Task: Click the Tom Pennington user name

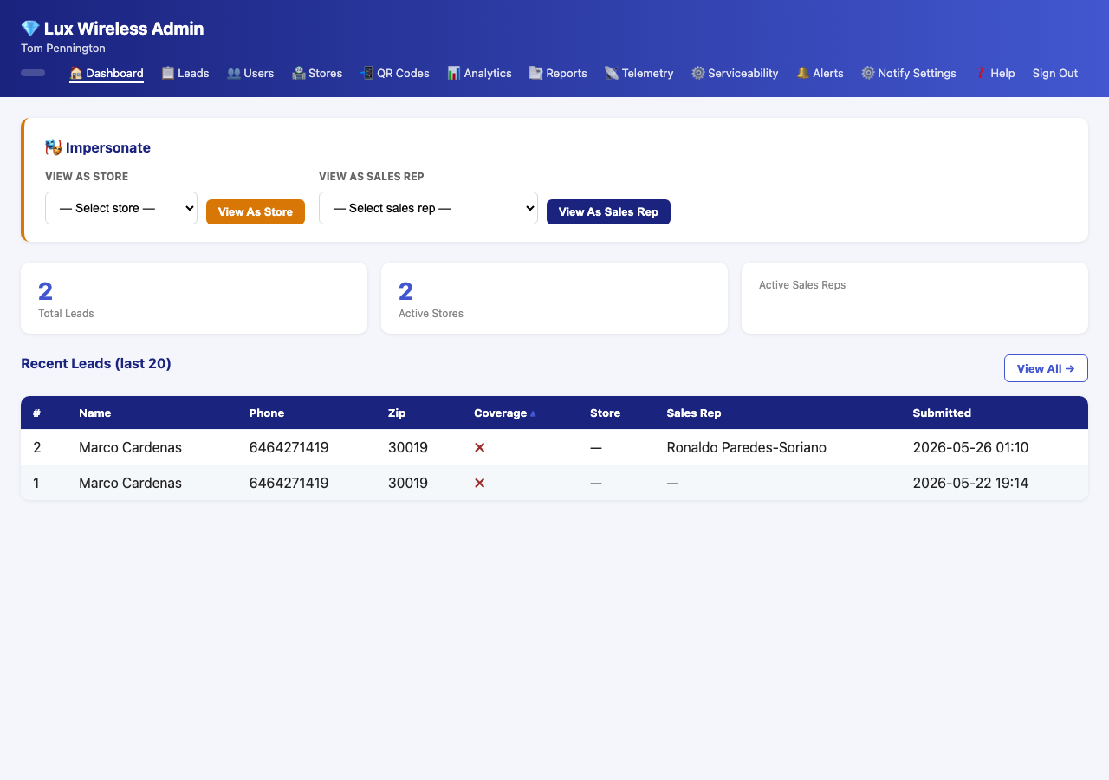Action: click(63, 49)
